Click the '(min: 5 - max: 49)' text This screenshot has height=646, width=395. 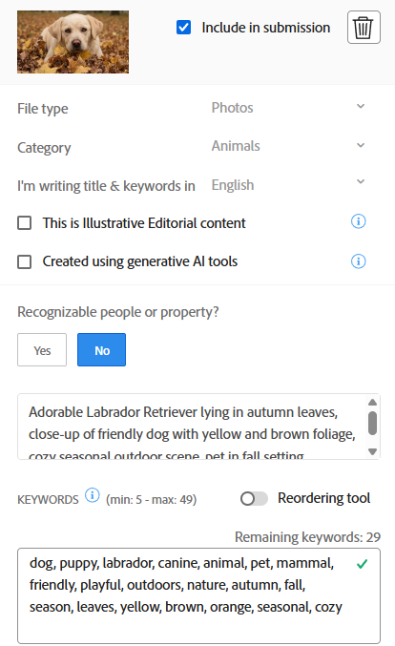click(x=151, y=500)
